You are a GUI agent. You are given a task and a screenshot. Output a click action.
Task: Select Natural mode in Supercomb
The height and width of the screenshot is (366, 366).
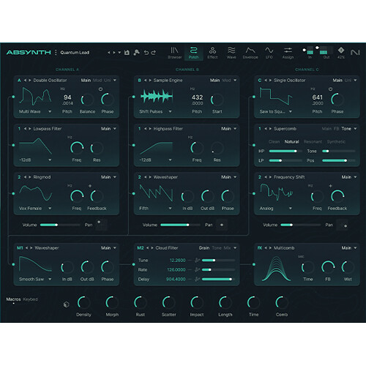[291, 142]
